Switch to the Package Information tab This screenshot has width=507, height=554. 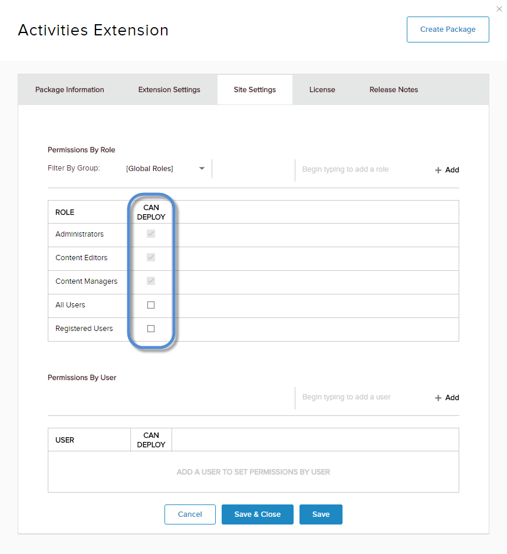70,90
